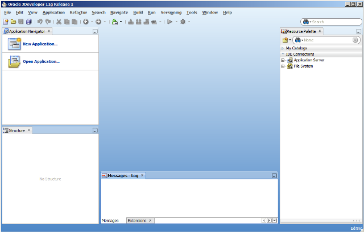364x232 pixels.
Task: Click the Debug bug toolbar icon
Action: 183,22
